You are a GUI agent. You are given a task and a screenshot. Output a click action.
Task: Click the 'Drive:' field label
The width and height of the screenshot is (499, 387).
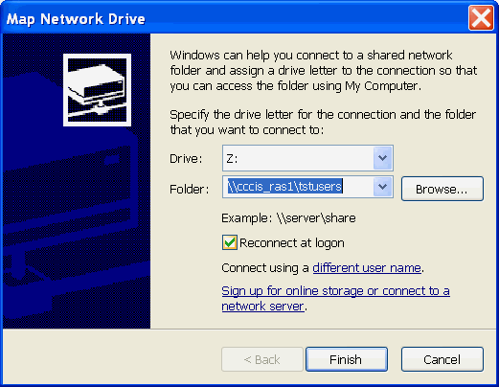click(186, 159)
